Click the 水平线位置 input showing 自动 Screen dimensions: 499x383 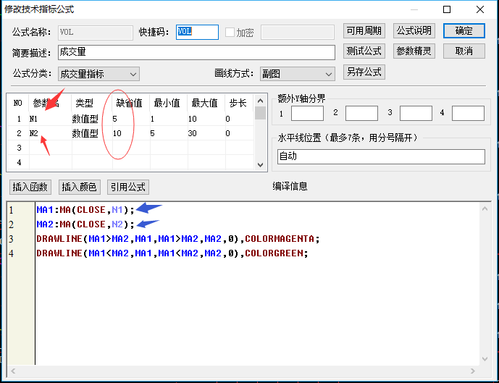click(381, 156)
